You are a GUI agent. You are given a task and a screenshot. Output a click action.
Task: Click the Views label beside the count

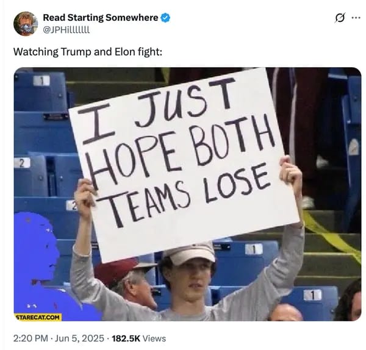pos(154,338)
